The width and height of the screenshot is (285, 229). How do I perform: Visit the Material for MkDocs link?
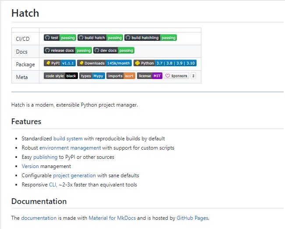coord(112,218)
